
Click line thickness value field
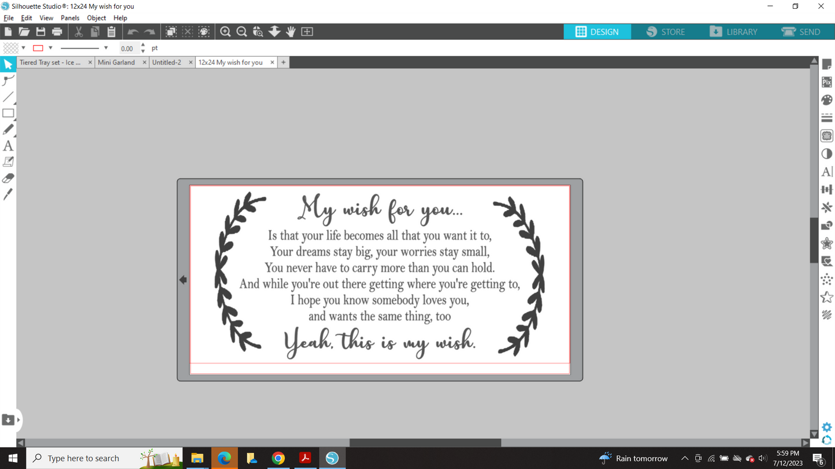(129, 48)
